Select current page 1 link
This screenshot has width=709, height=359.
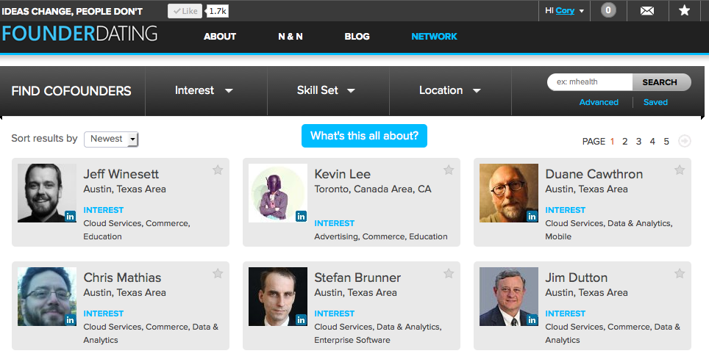[x=612, y=142]
